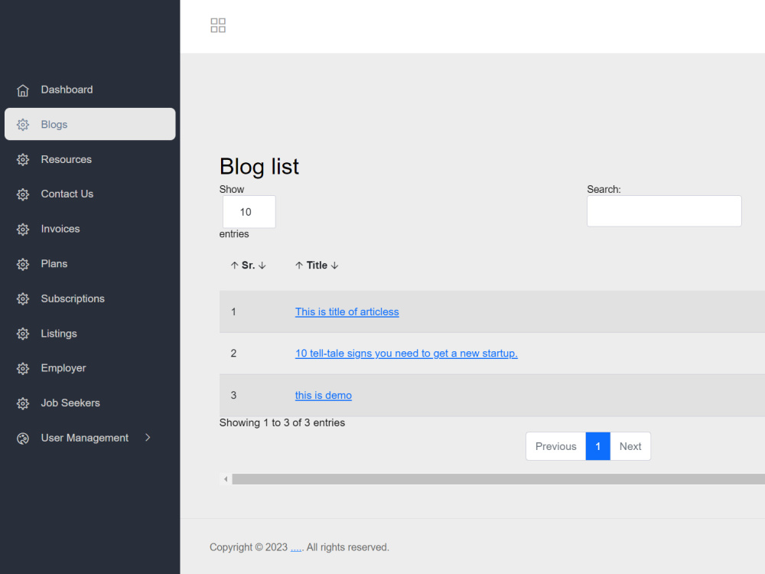Screen dimensions: 765x574
Task: Open the Show entries dropdown
Action: [x=248, y=211]
